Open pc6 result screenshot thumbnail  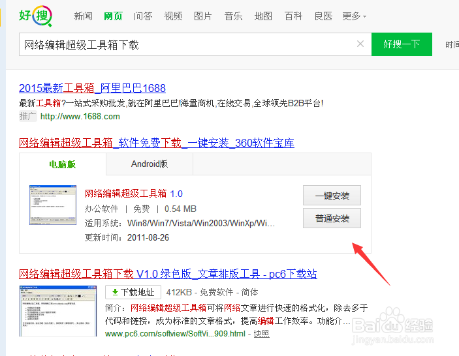point(58,311)
